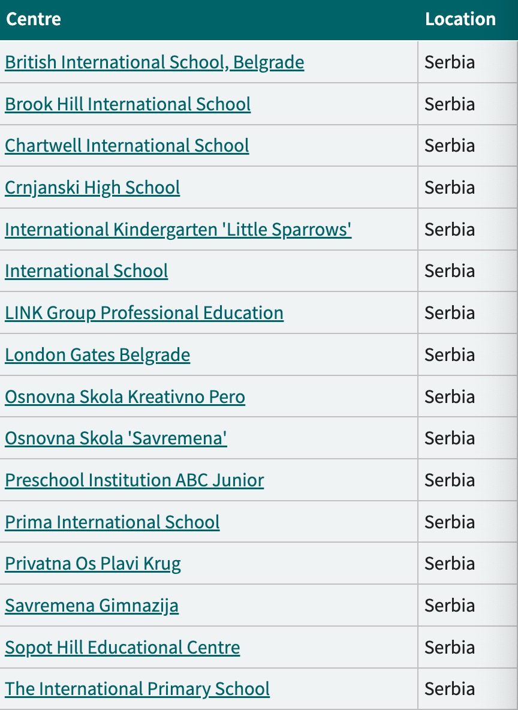
Task: Open London Gates Belgrade link
Action: coord(97,355)
